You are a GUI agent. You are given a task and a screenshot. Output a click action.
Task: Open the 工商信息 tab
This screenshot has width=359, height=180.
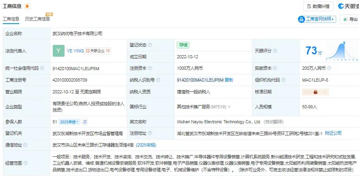tap(11, 19)
